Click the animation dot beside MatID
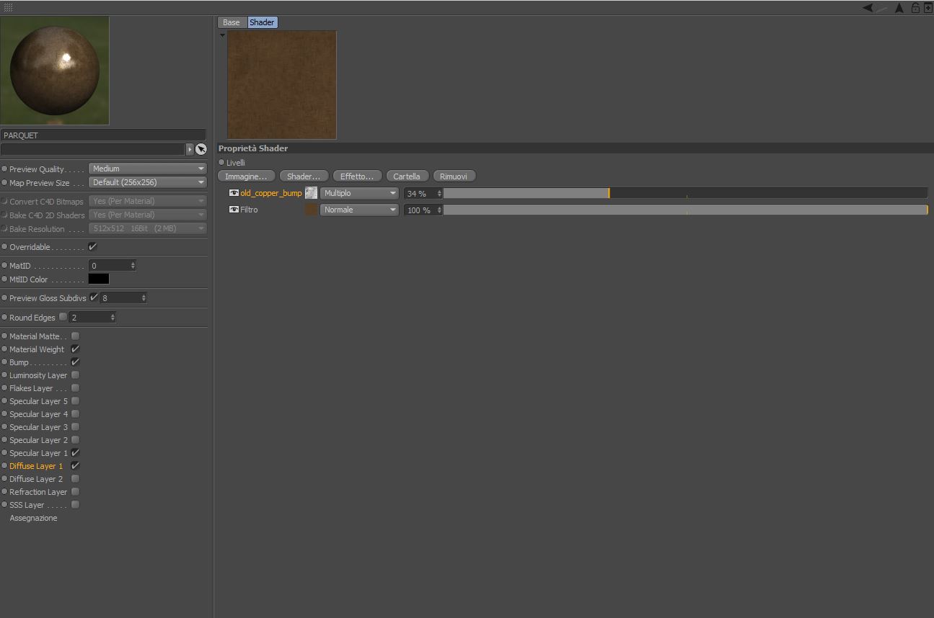Image resolution: width=934 pixels, height=618 pixels. click(4, 266)
